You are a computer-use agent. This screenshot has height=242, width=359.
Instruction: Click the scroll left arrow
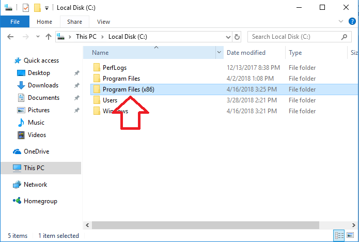point(87,225)
